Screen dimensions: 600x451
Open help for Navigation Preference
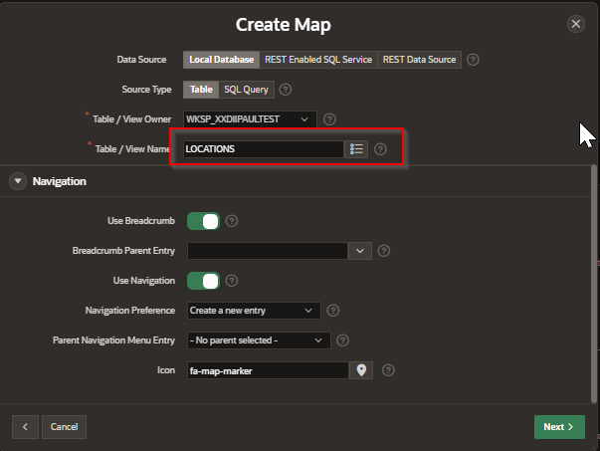coord(333,311)
